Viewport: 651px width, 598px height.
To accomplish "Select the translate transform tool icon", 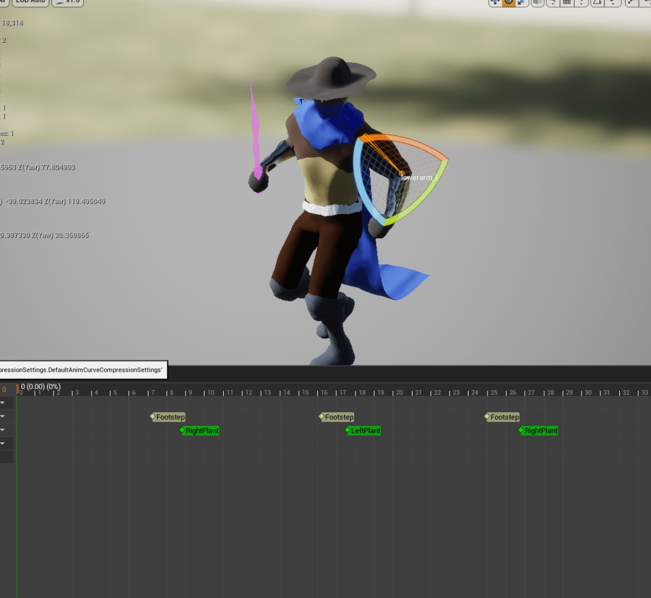I will 495,3.
